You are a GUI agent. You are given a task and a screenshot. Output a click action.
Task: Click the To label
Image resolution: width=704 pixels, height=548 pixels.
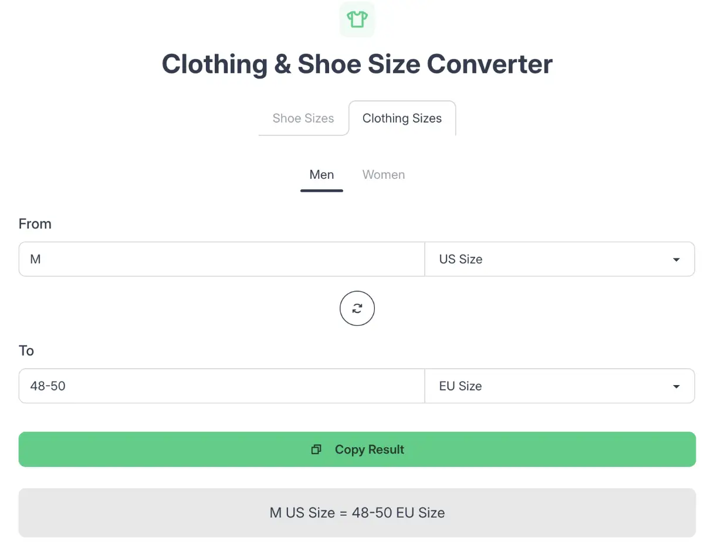[26, 351]
